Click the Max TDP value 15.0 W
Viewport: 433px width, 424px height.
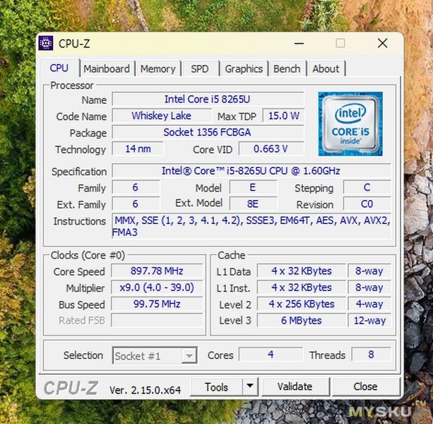[x=283, y=116]
